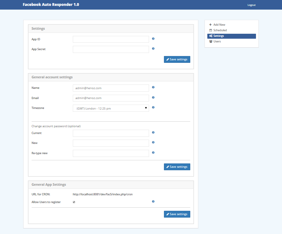This screenshot has height=234, width=282.
Task: Click the info icon beside Re-type new field
Action: pos(153,153)
